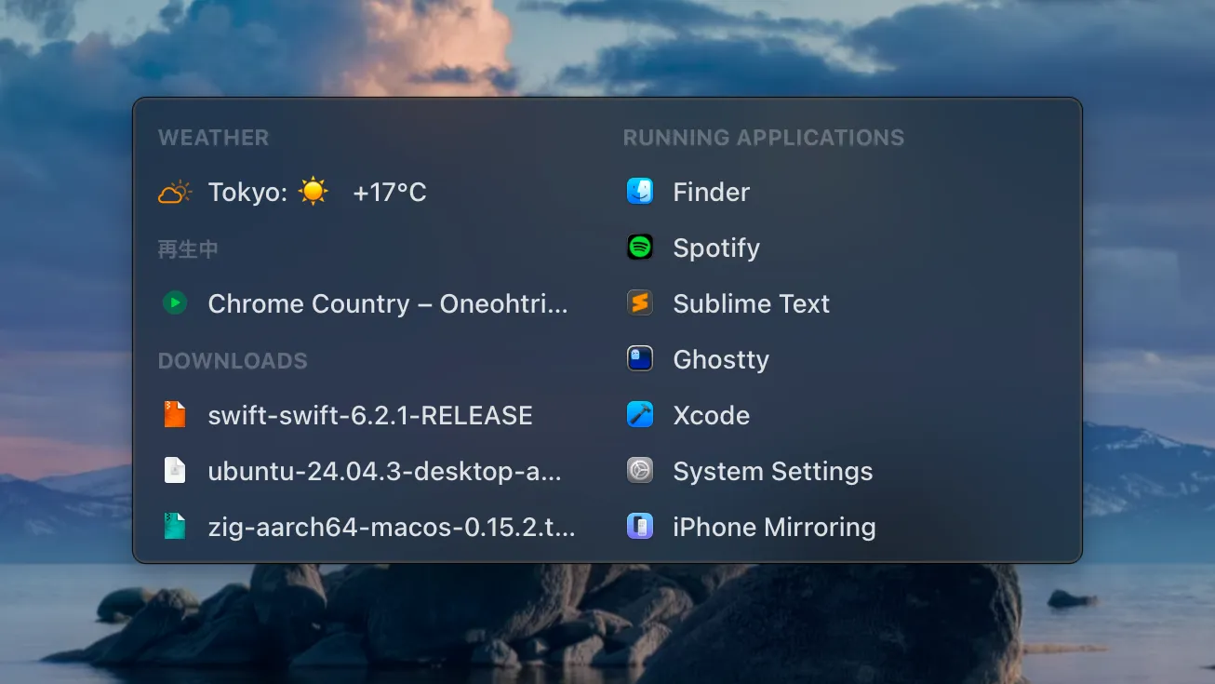Select the DOWNLOADS section header

pyautogui.click(x=233, y=361)
